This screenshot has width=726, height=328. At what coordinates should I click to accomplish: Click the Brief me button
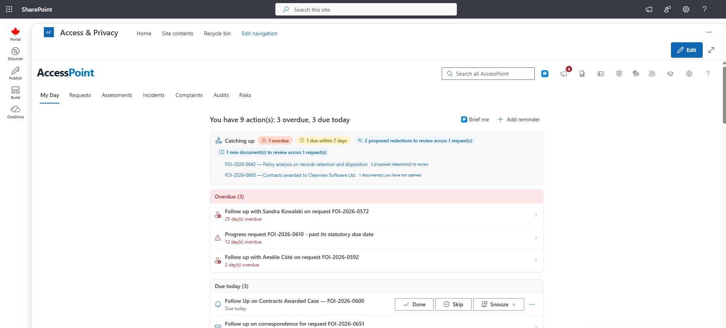[x=475, y=119]
